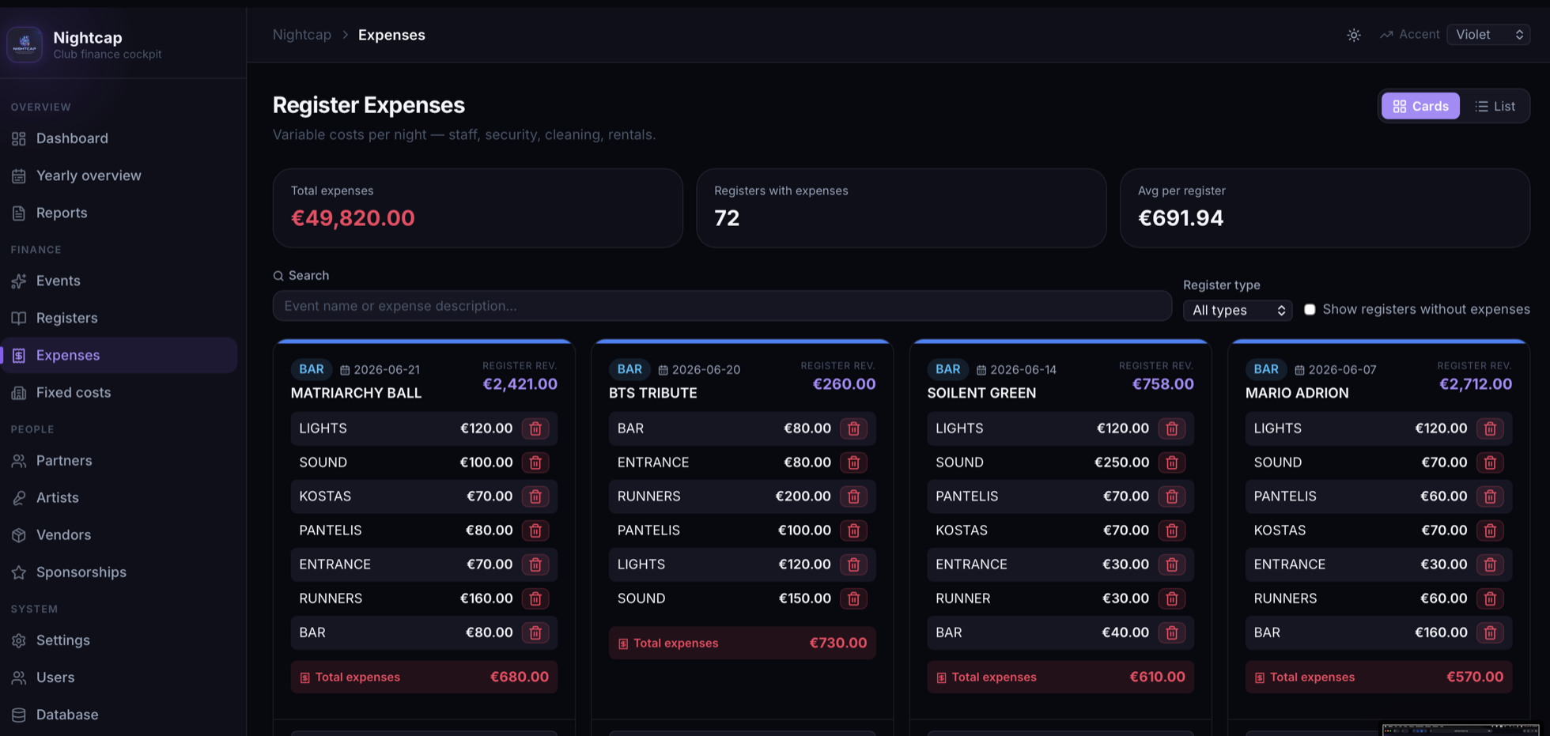Open the Accent color Violet dropdown
Image resolution: width=1550 pixels, height=736 pixels.
coord(1488,35)
